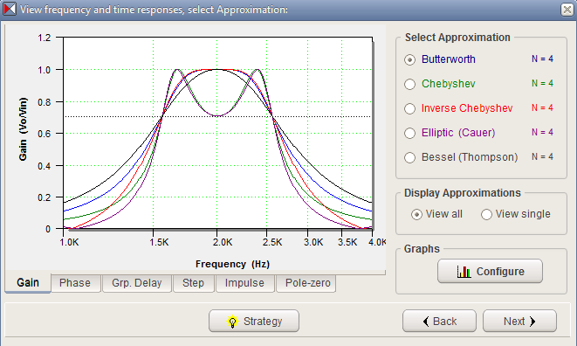Screen dimensions: 577x346
Task: Switch to the Gain tab
Action: click(x=28, y=283)
